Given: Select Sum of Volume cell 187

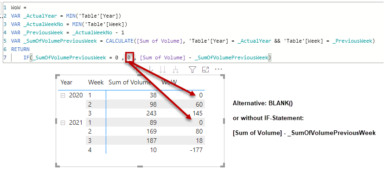Looking at the screenshot, I should point(151,141).
